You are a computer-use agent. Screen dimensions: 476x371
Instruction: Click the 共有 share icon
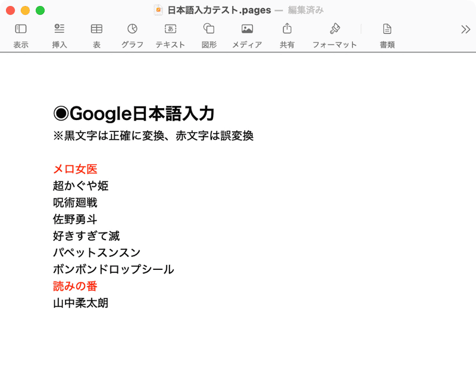[x=287, y=29]
